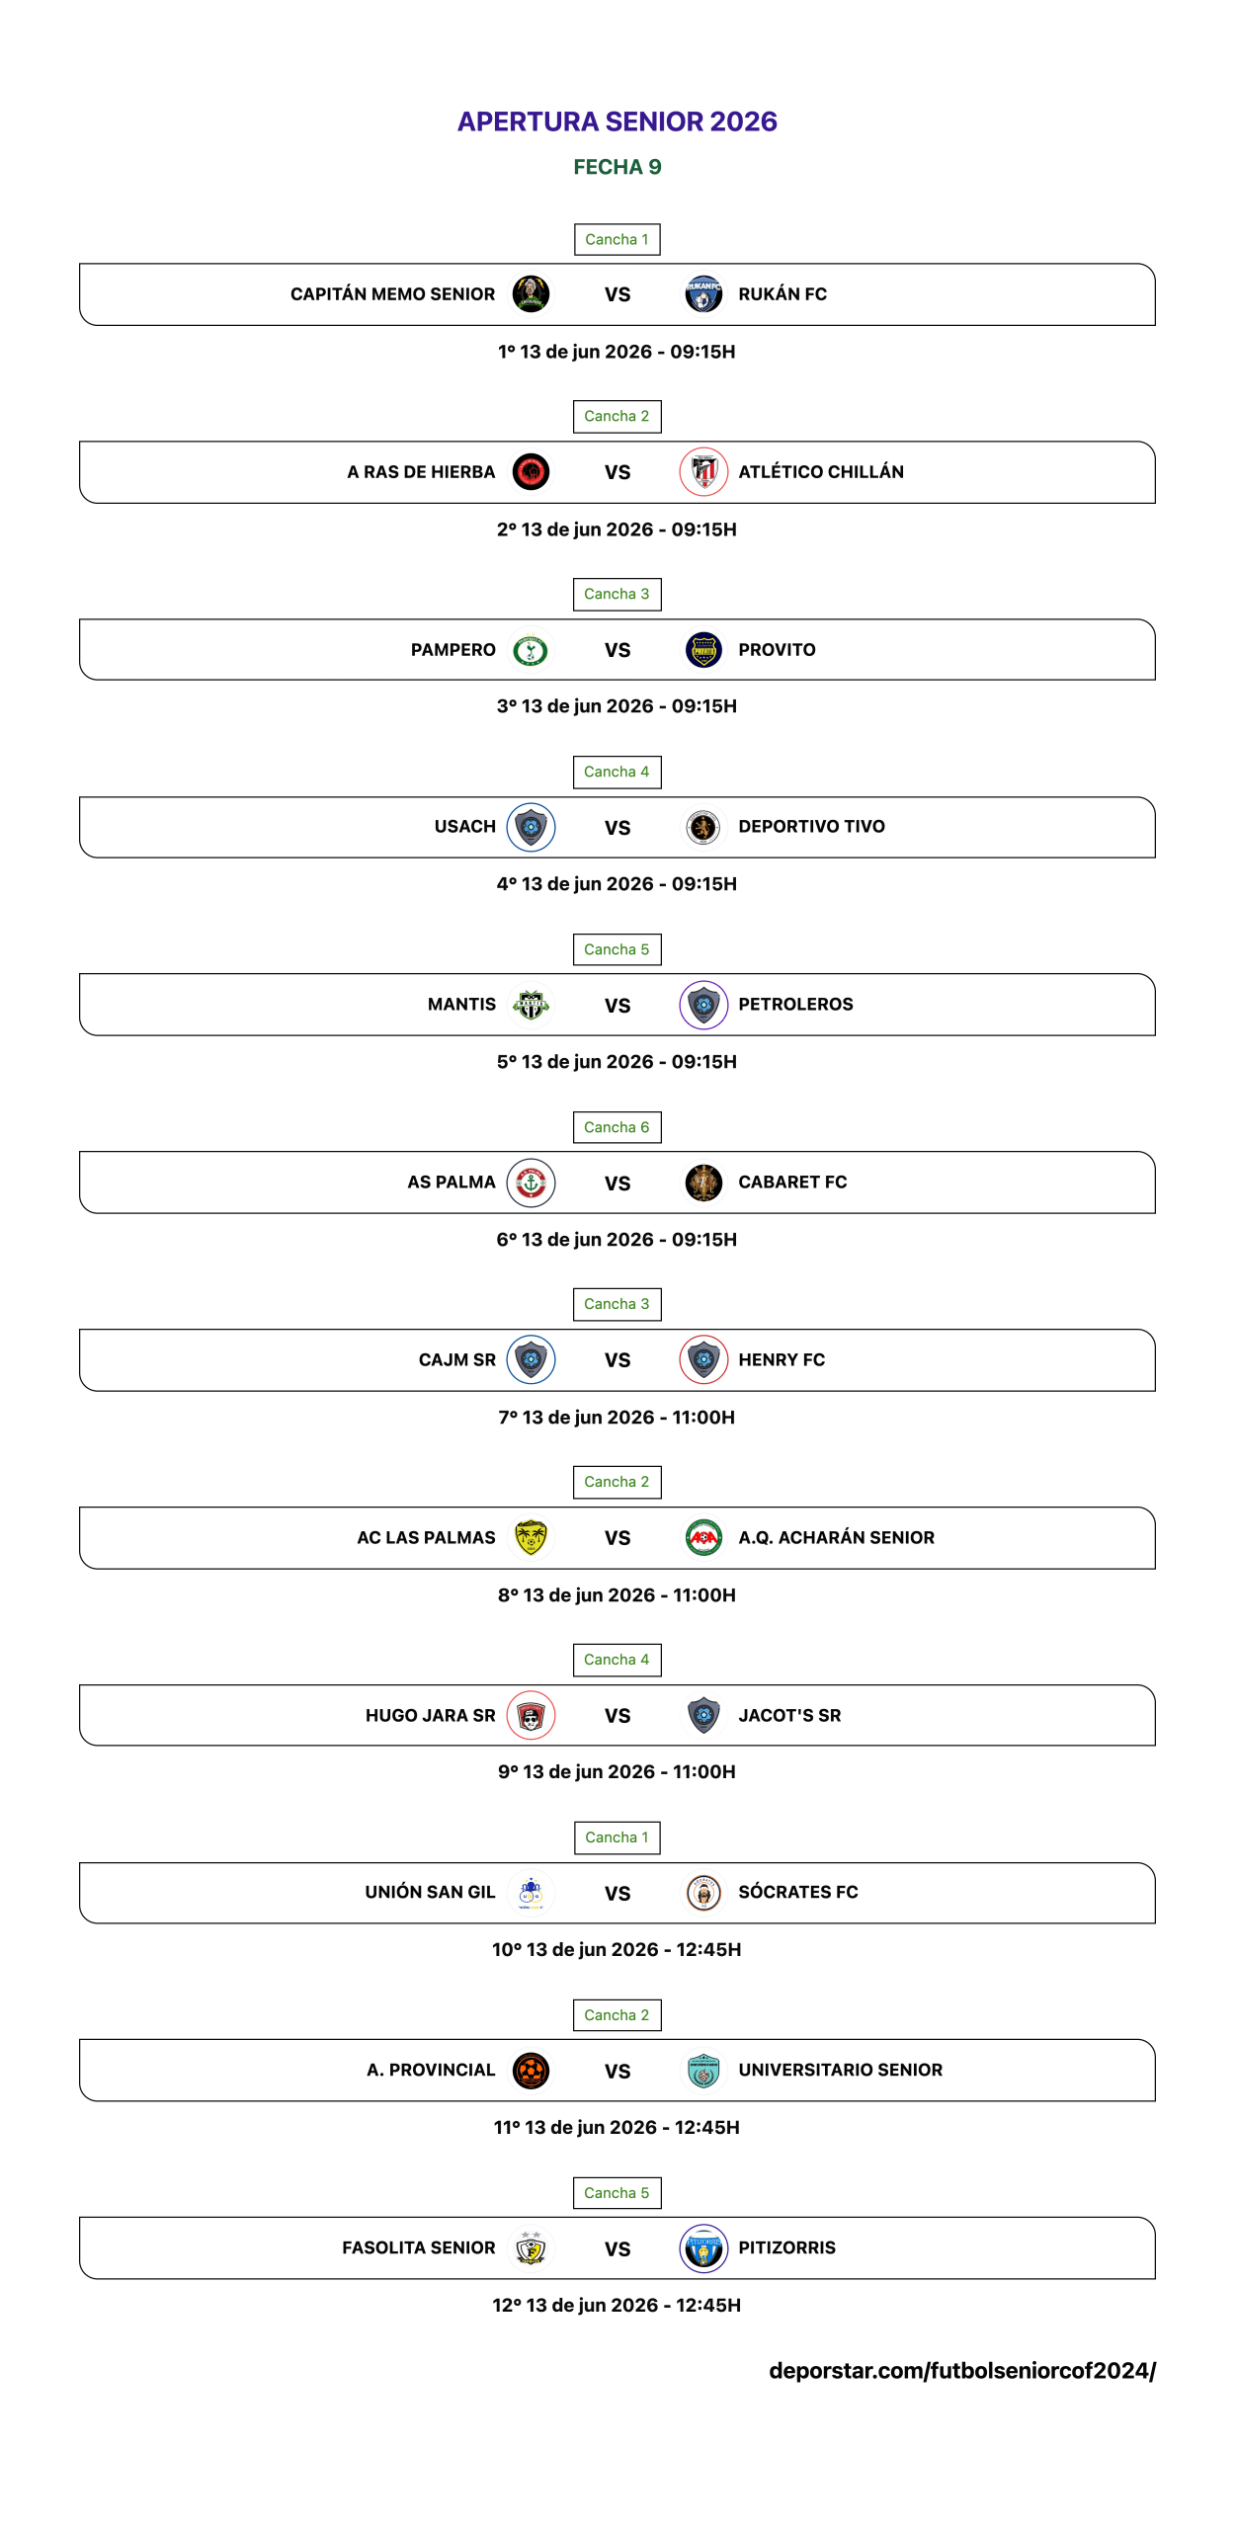Screen dimensions: 1235x2529
Task: Select the Hugo Jara SR red crest
Action: click(x=531, y=1715)
